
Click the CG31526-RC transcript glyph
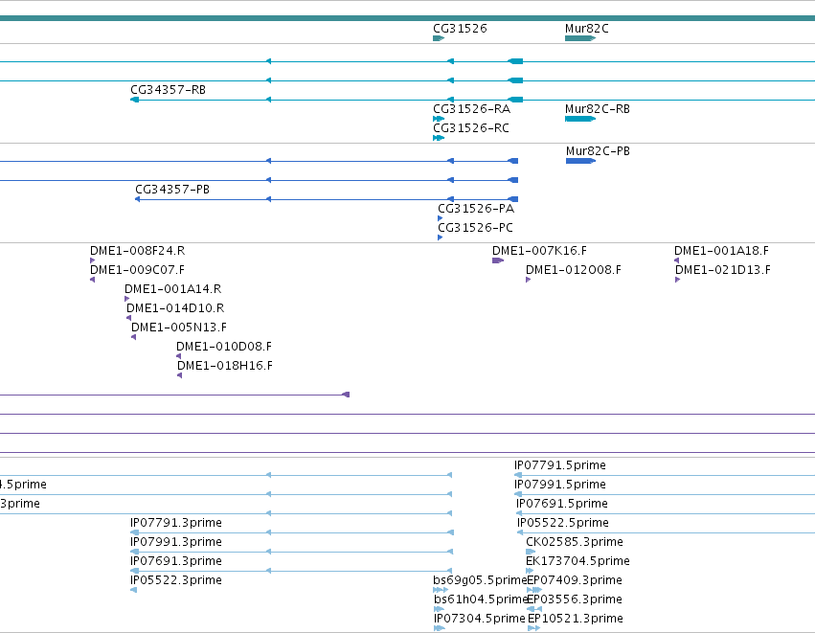pyautogui.click(x=439, y=138)
